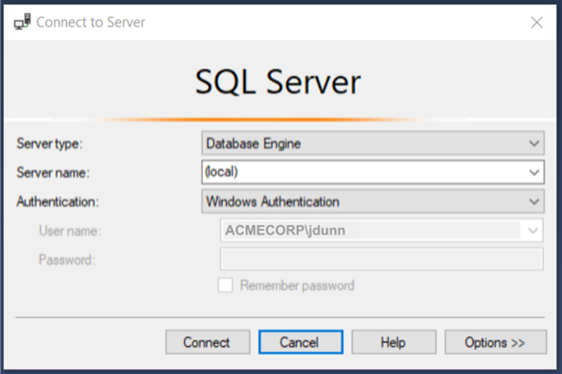Click the ACMECORP\jdunn user name field
This screenshot has width=562, height=374.
click(371, 230)
